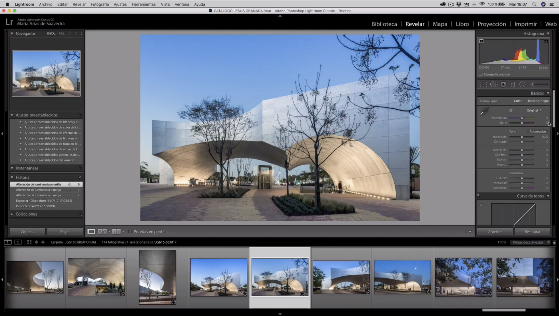Click the Copiar button
Viewport: 559px width, 316px height.
tap(27, 232)
